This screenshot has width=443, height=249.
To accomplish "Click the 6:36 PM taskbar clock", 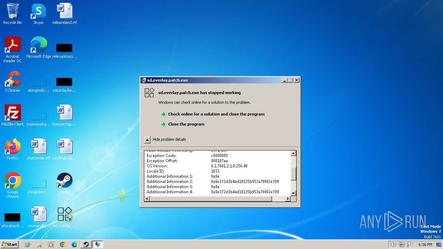I will click(425, 245).
